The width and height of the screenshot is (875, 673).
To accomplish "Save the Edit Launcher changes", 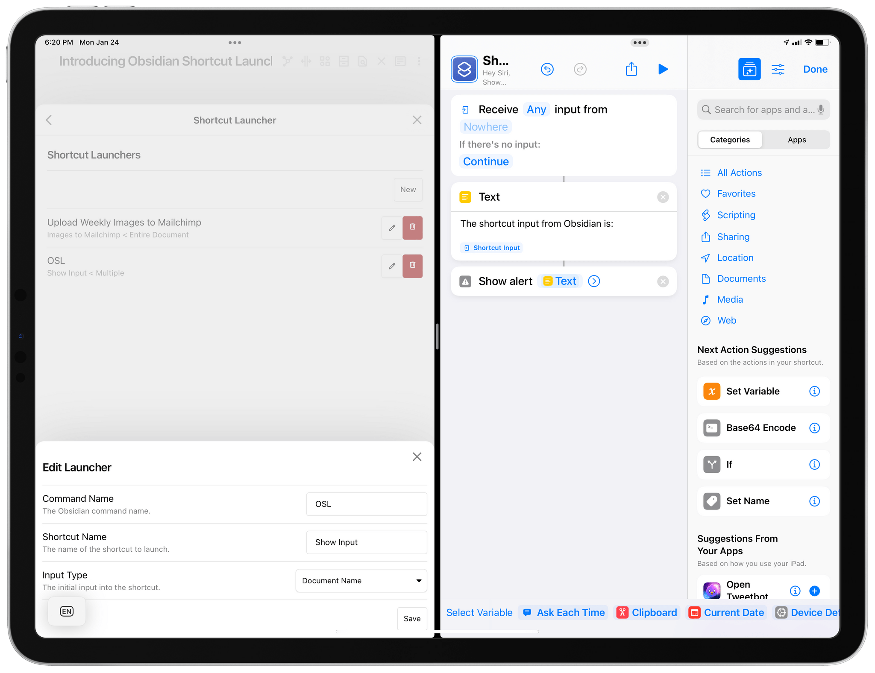I will 411,618.
